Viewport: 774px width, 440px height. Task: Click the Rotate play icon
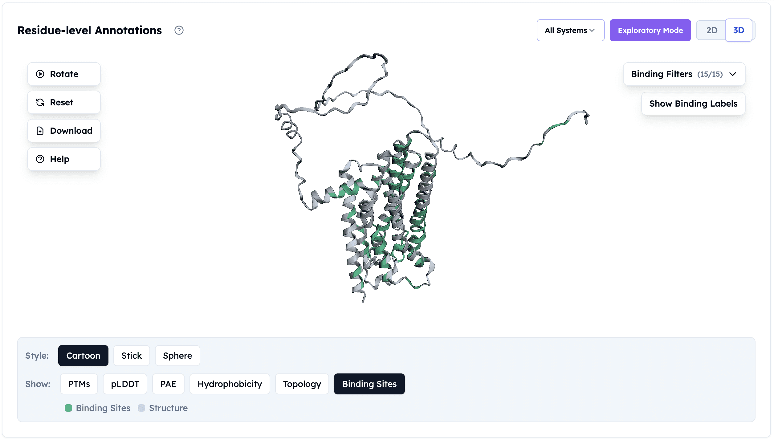(40, 74)
